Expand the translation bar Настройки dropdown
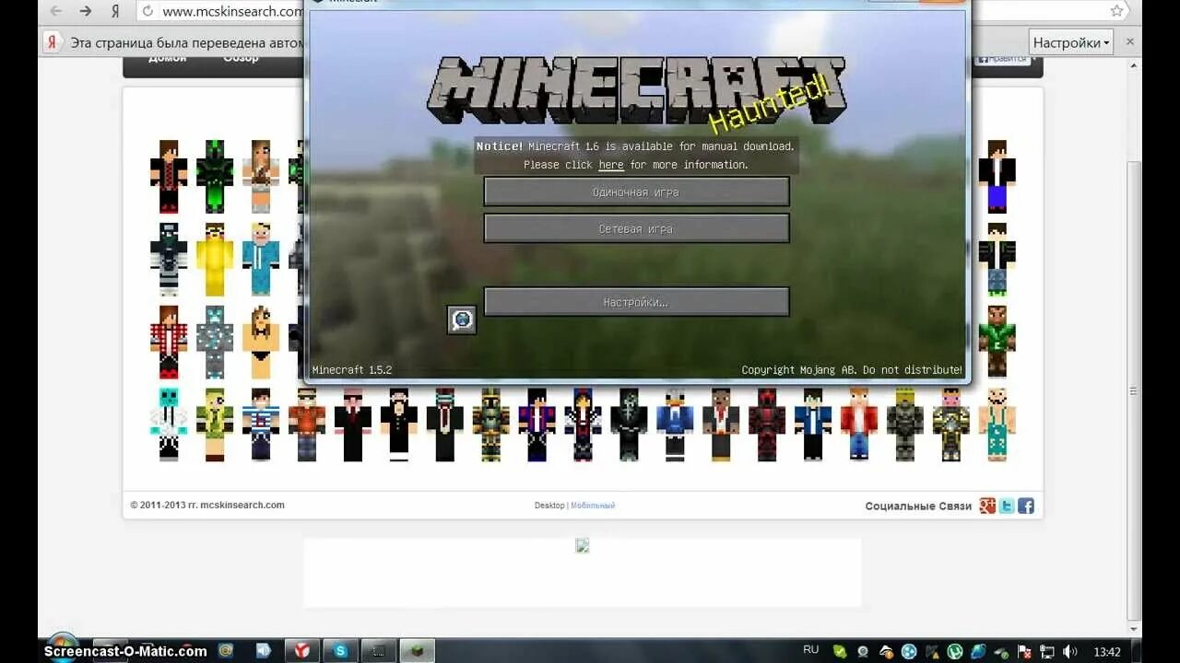Image resolution: width=1180 pixels, height=663 pixels. (1071, 42)
